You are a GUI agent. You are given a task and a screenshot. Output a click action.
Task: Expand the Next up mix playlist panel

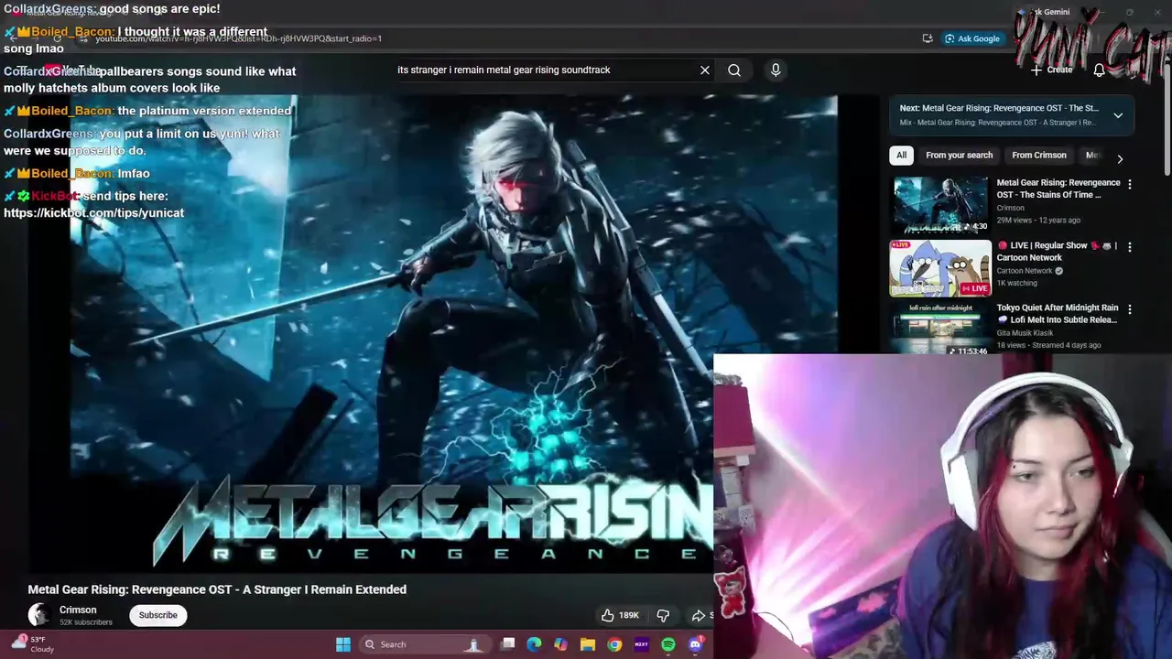click(1118, 115)
